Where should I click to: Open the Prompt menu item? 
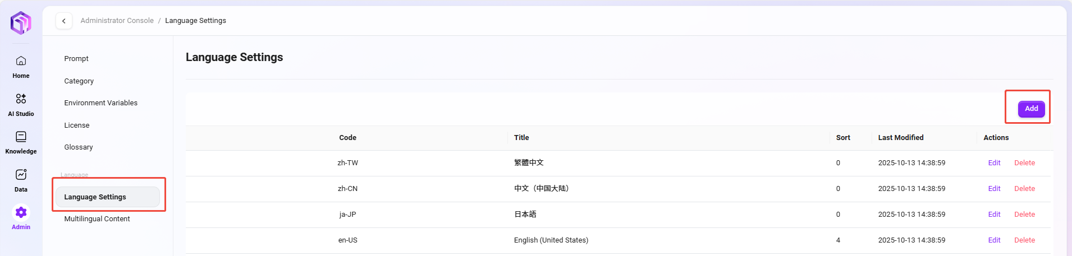(76, 59)
